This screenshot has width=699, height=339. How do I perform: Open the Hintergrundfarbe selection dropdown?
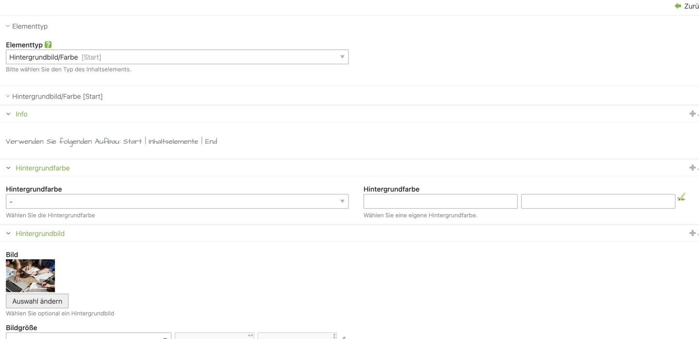pyautogui.click(x=177, y=202)
